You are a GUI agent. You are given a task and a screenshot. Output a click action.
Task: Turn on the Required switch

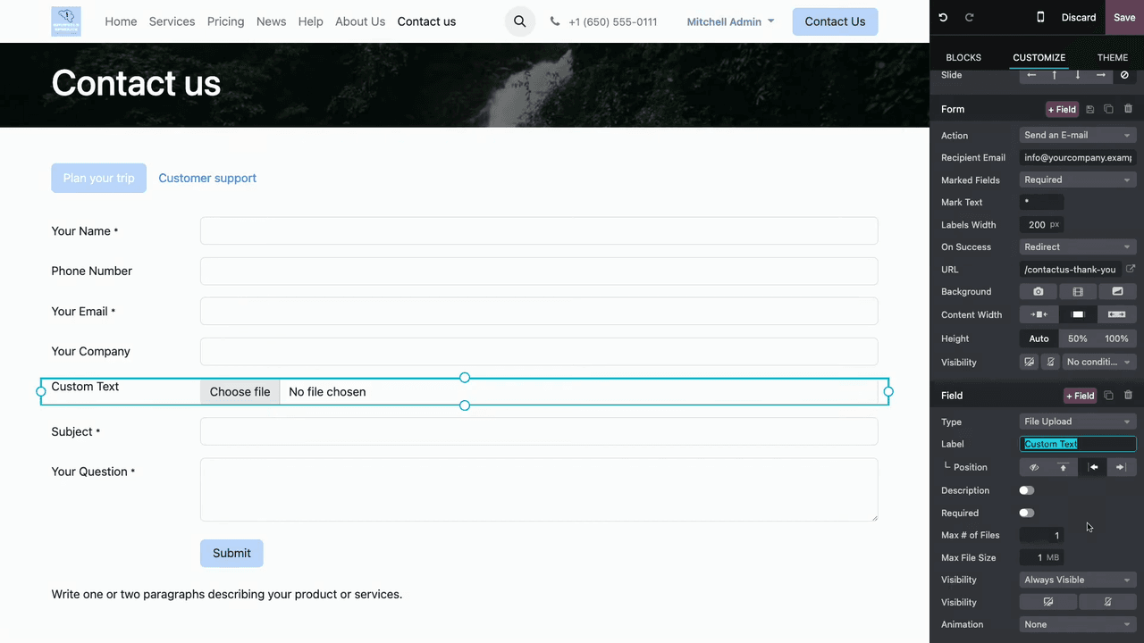(1027, 513)
